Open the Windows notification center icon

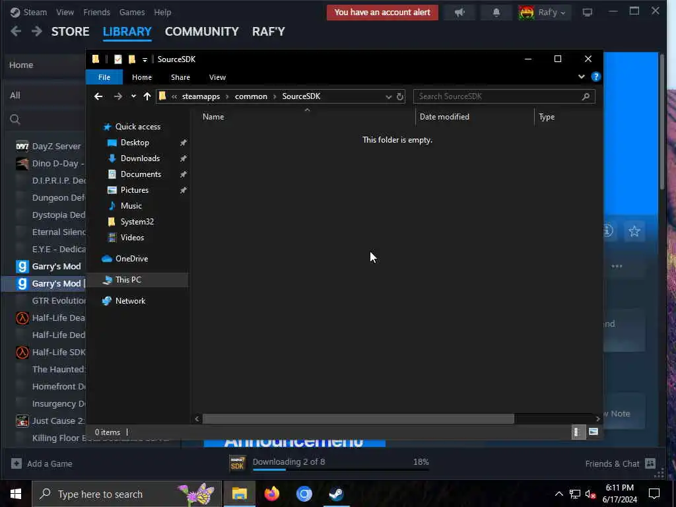[654, 494]
